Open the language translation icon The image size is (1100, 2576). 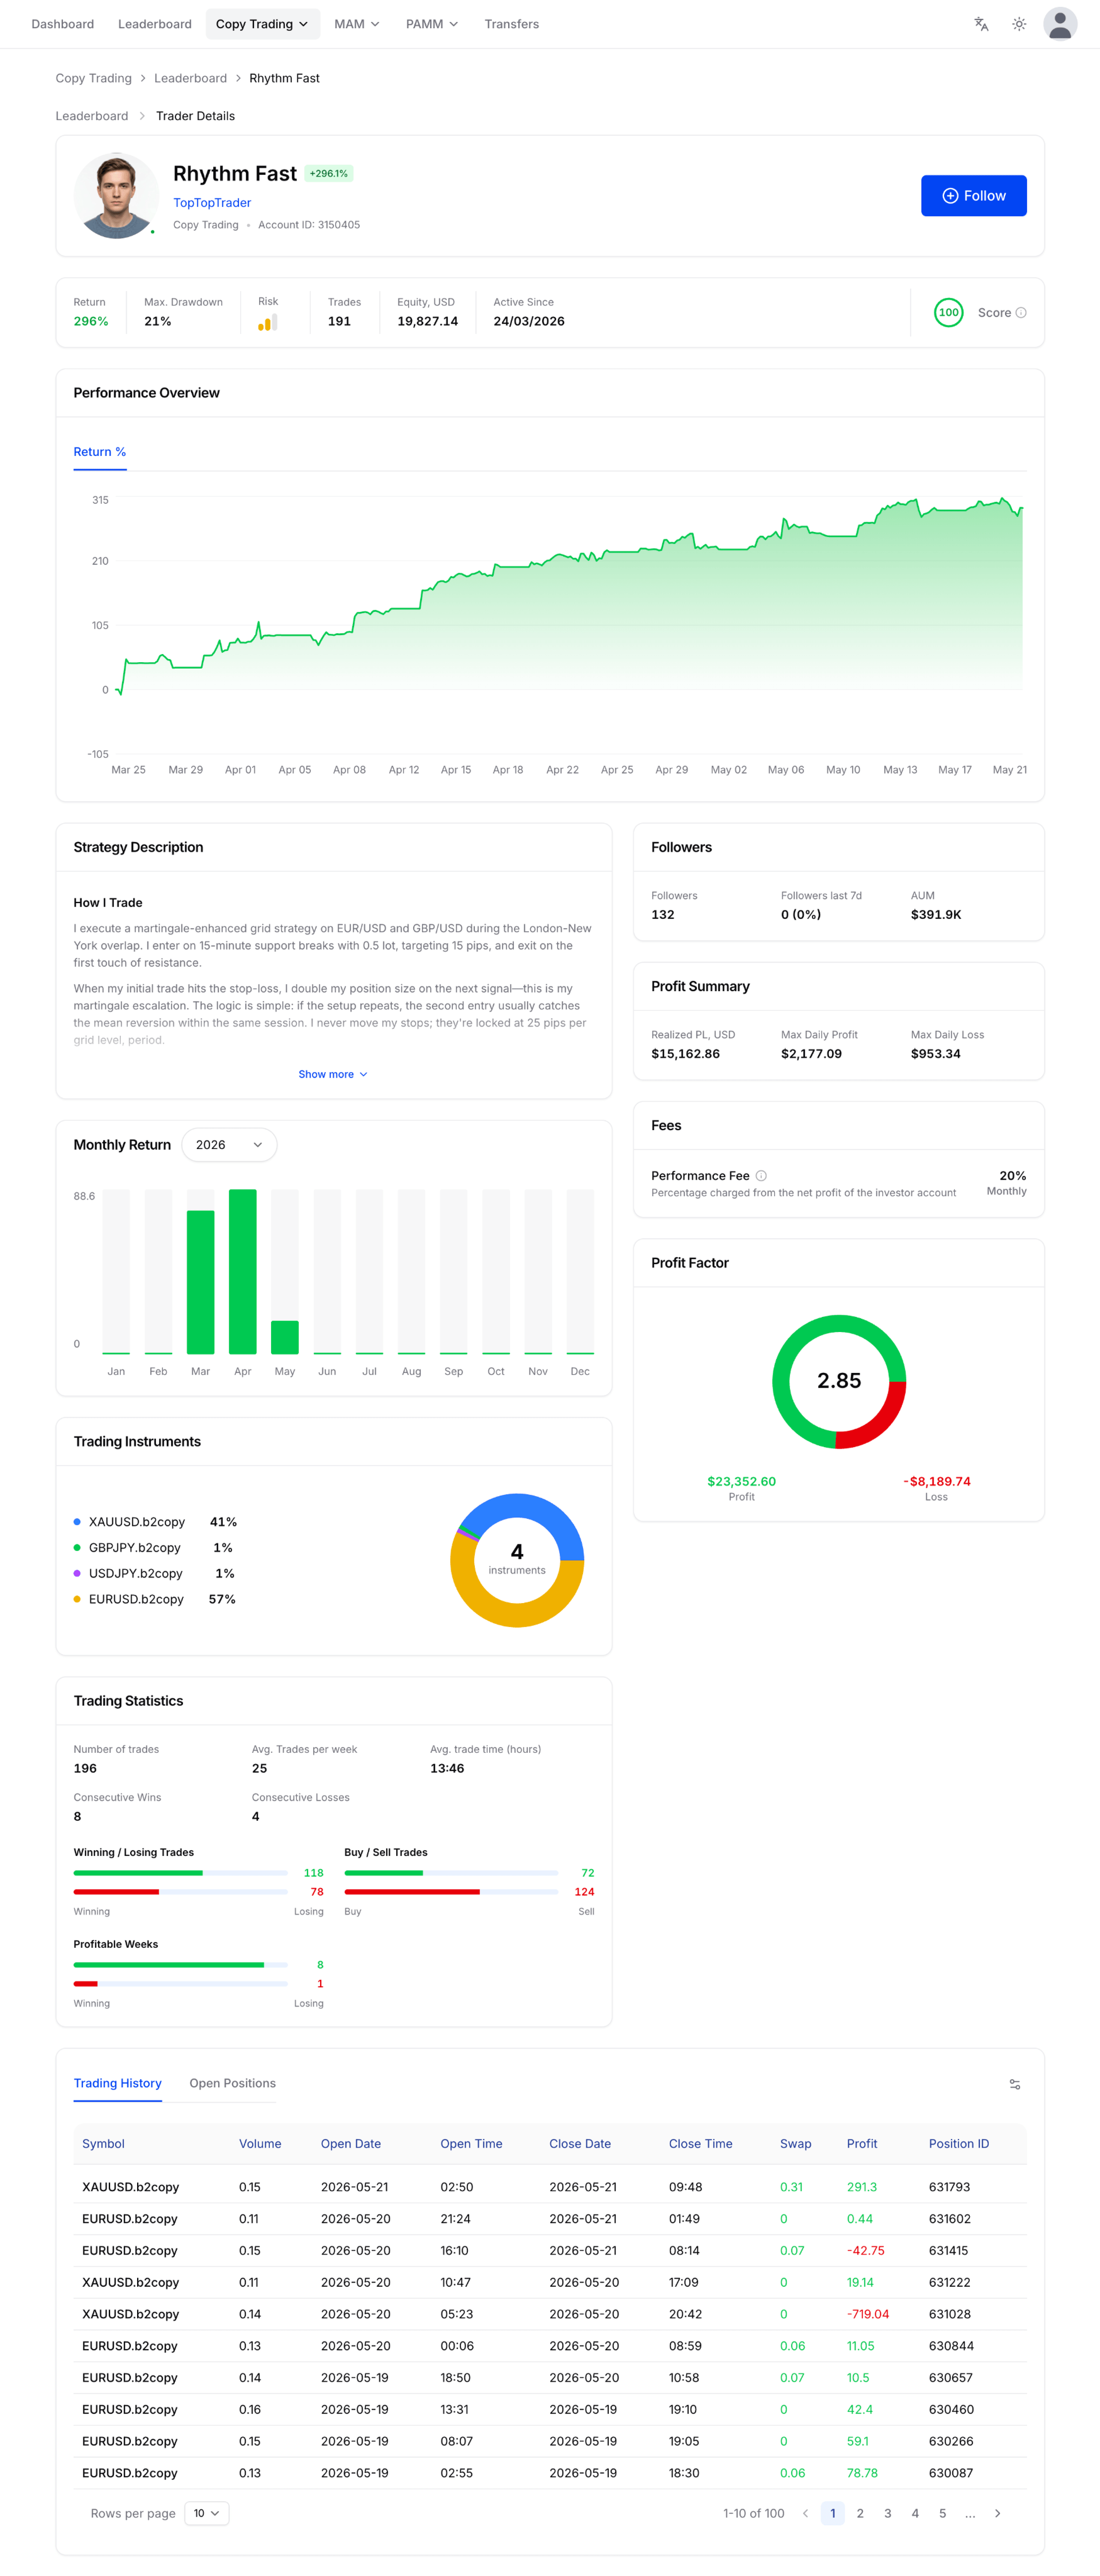[981, 24]
